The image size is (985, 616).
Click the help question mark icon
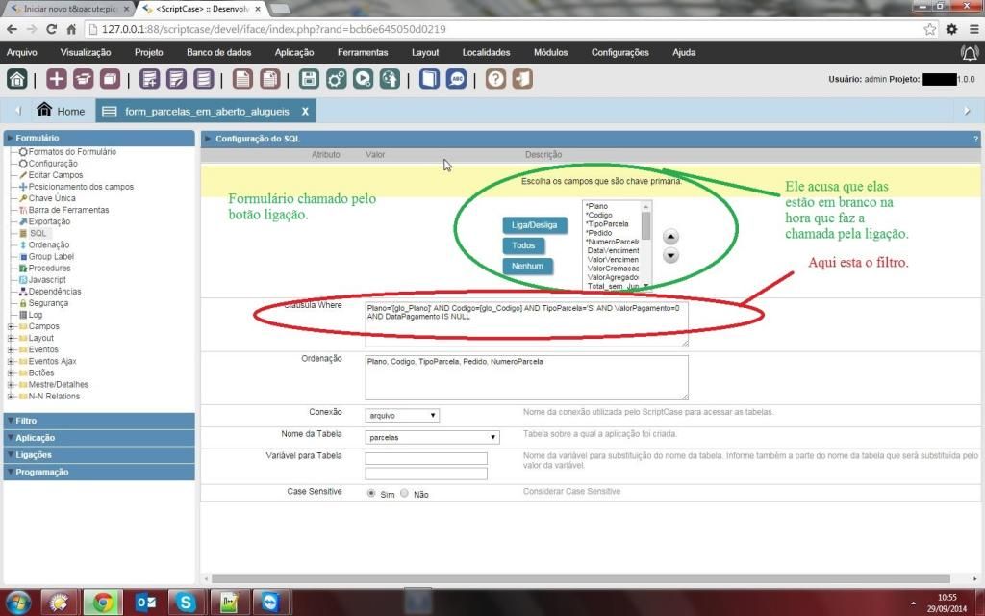click(495, 79)
